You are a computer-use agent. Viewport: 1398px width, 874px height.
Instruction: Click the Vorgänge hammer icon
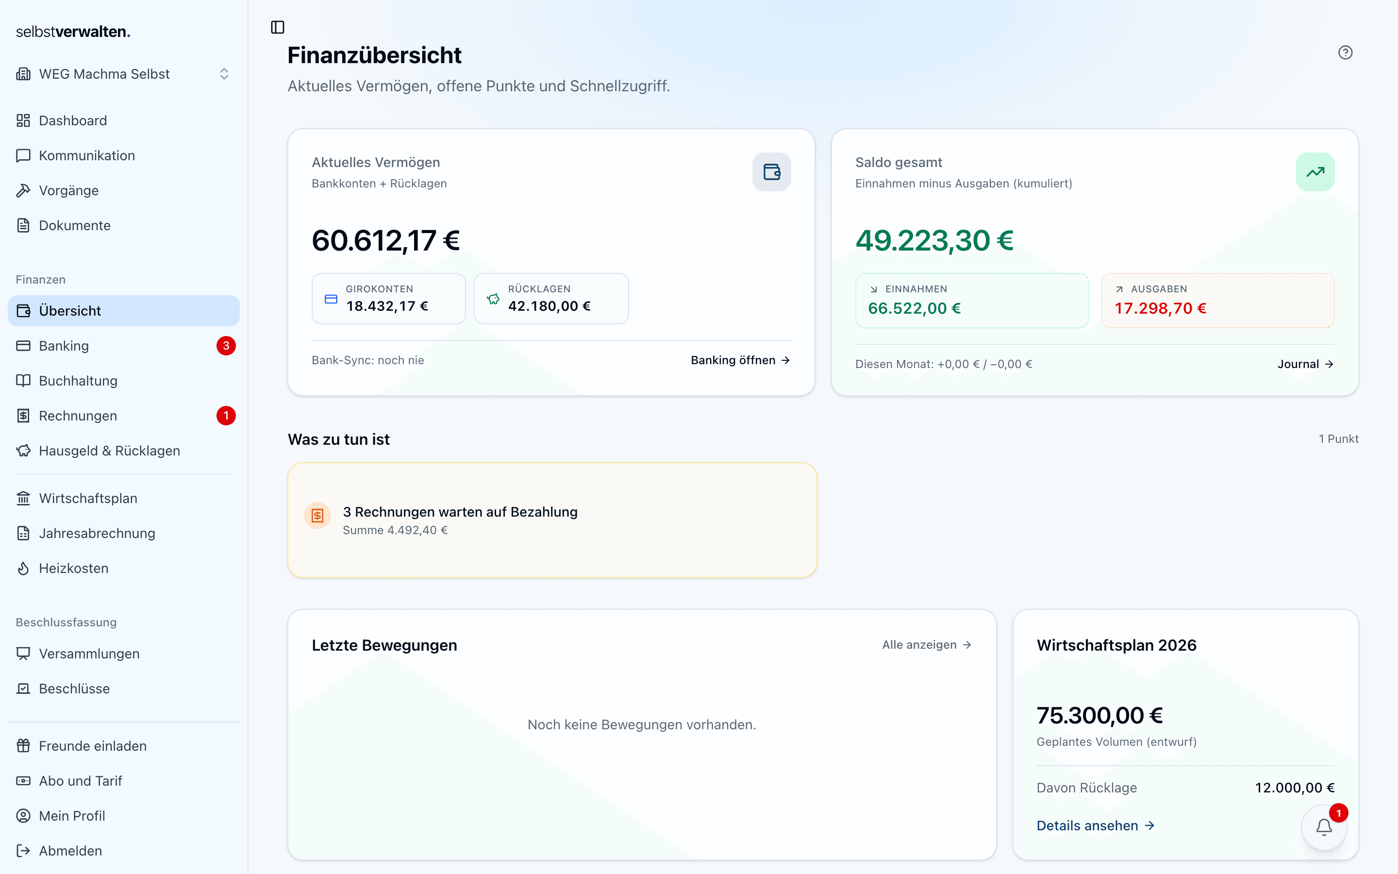pyautogui.click(x=23, y=190)
